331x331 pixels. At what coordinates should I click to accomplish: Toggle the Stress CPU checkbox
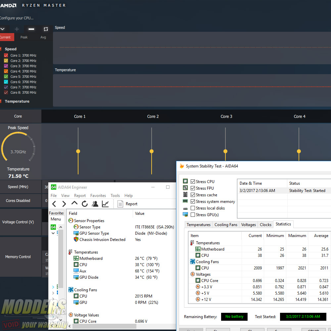(x=193, y=181)
